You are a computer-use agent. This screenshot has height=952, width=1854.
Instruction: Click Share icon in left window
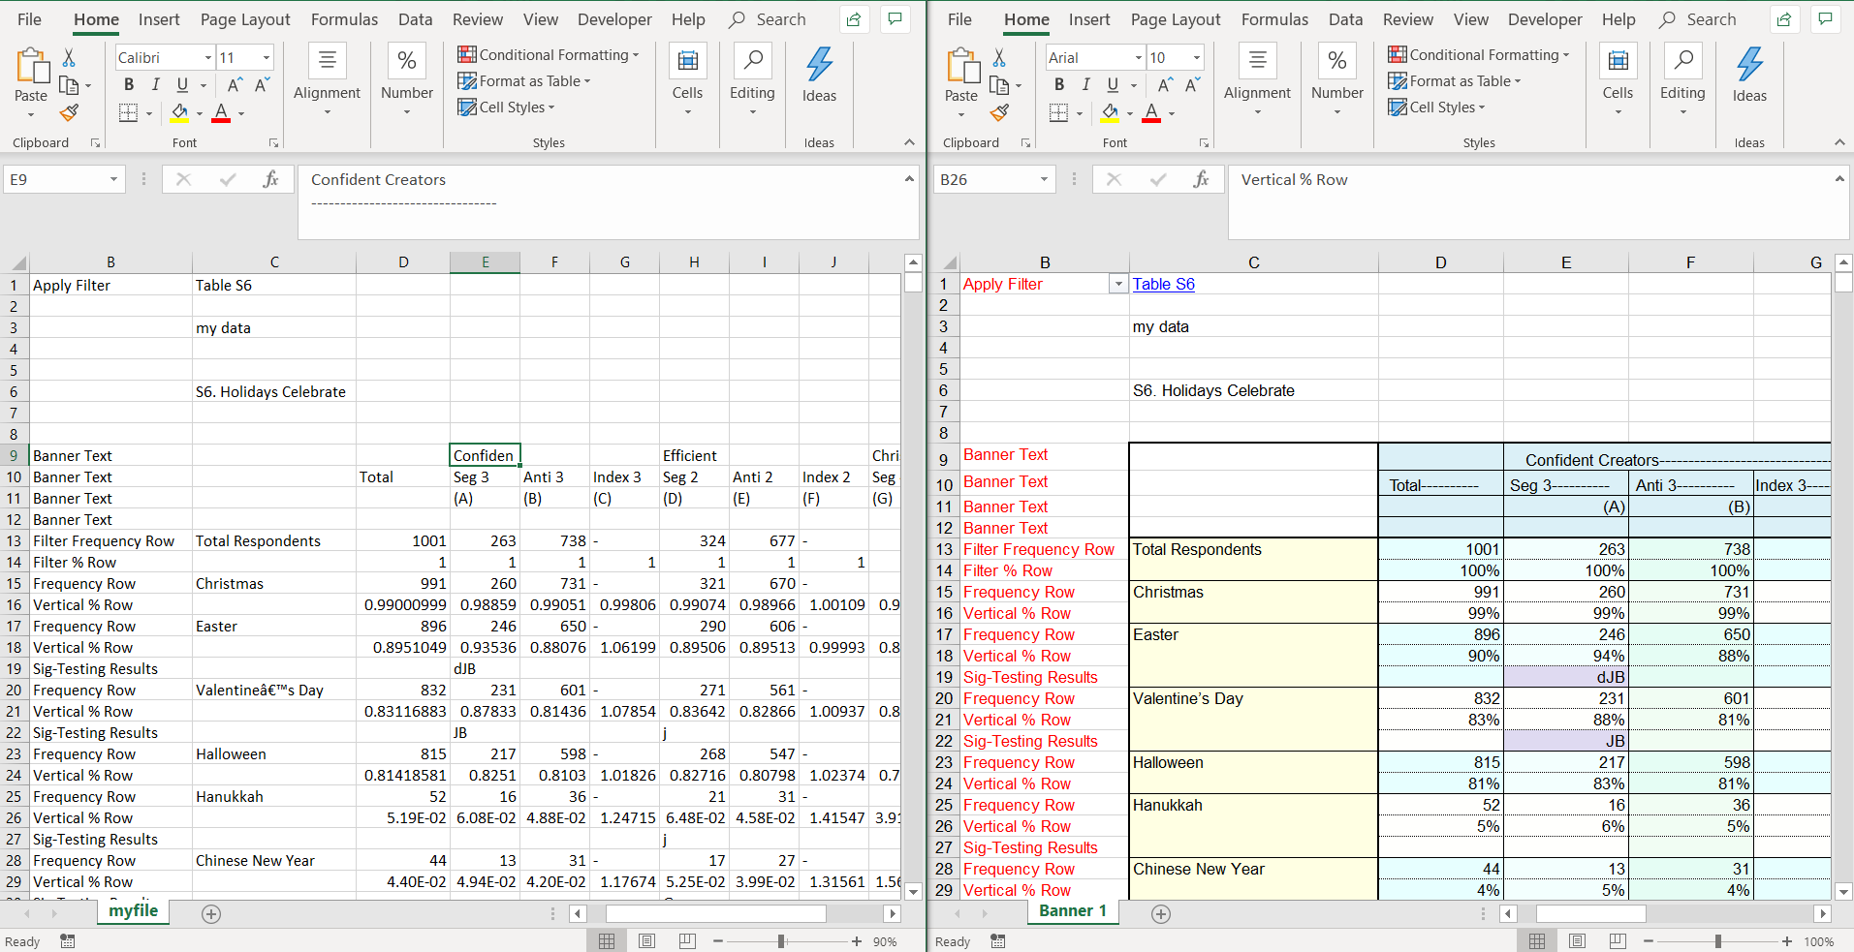tap(854, 19)
